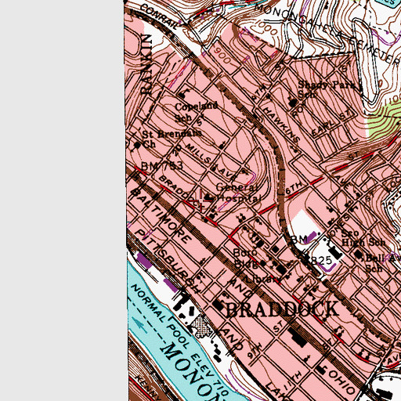Click the 6TH street label
The image size is (401, 401).
coord(294,187)
